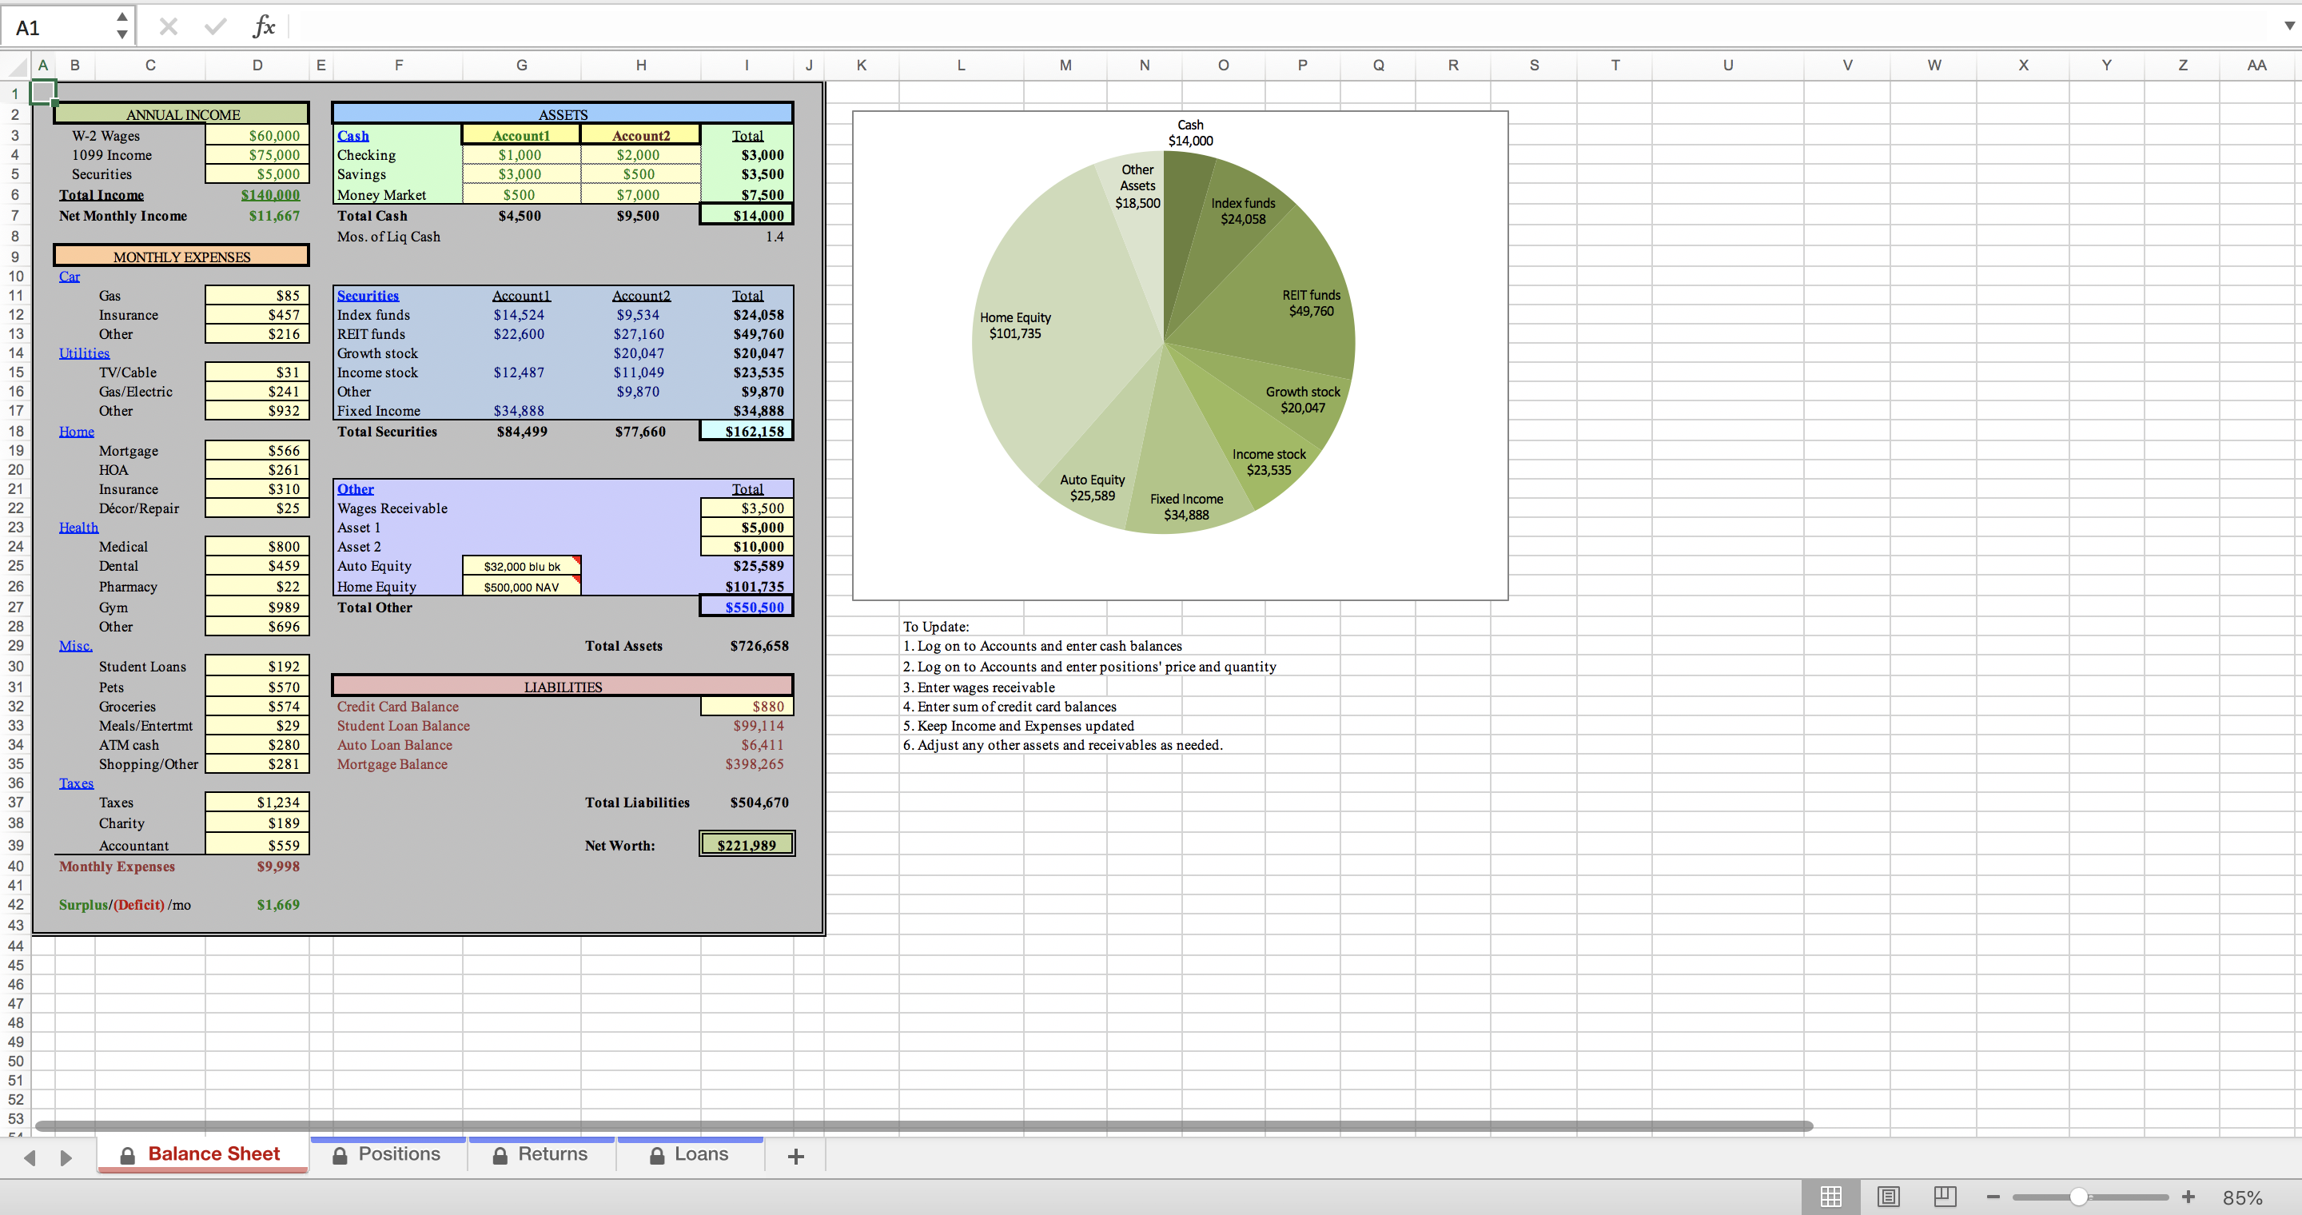Image resolution: width=2302 pixels, height=1215 pixels.
Task: Click the Surplus/(Deficit) $1,669 value
Action: [278, 905]
